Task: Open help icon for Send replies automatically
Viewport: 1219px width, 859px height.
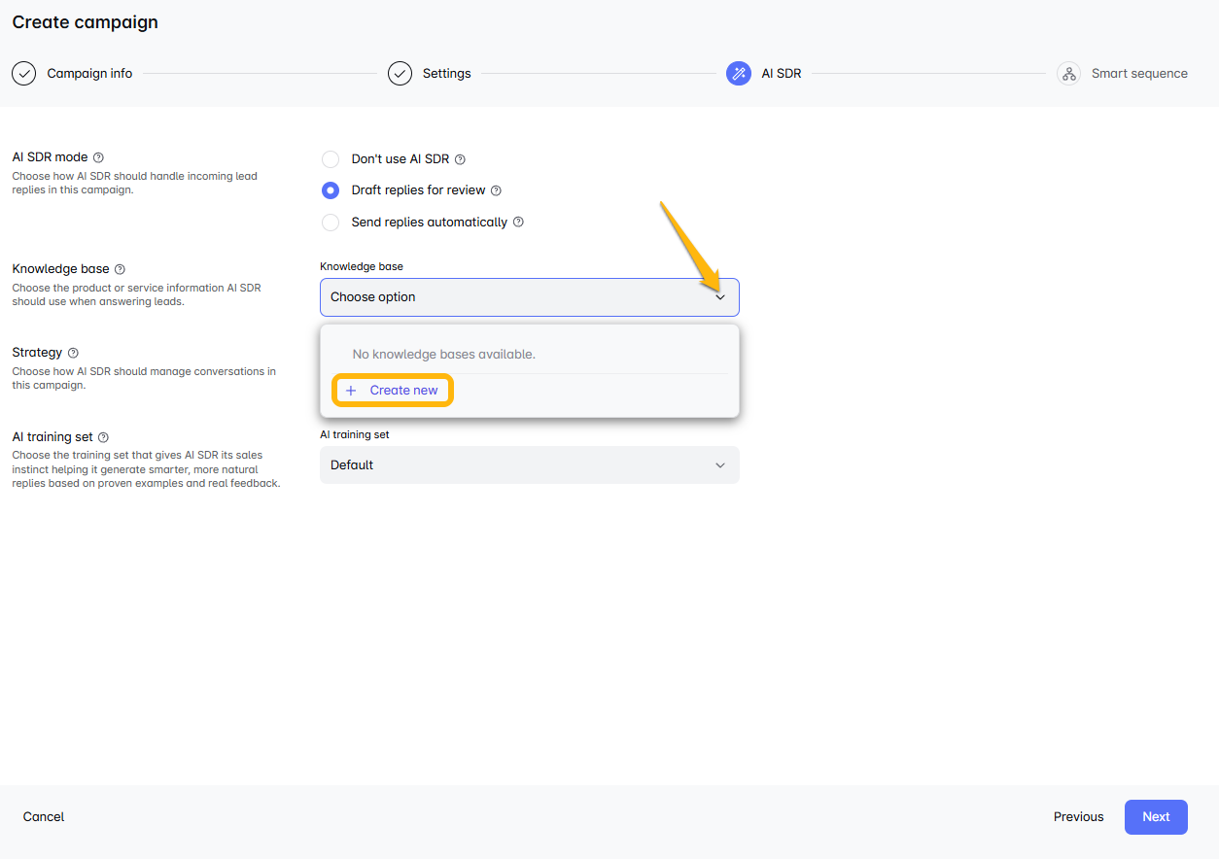Action: click(518, 222)
